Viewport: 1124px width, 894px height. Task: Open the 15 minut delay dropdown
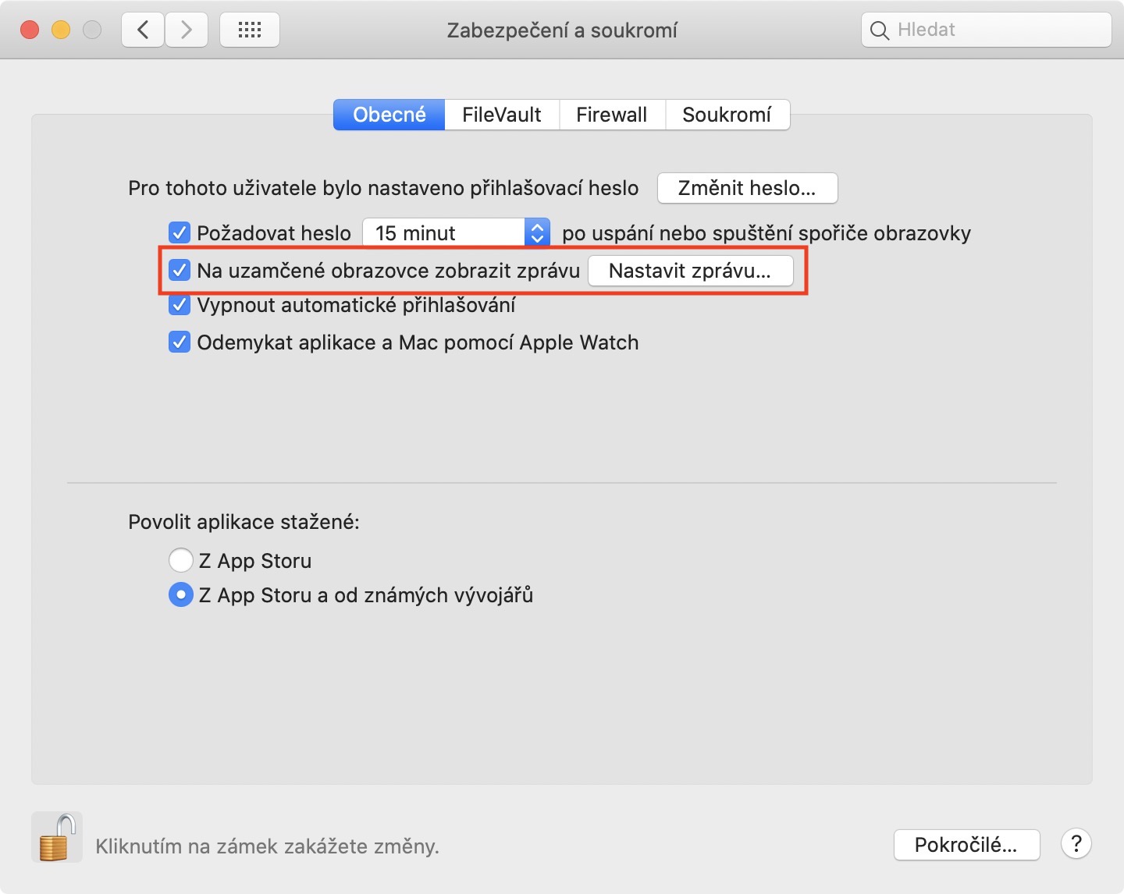[457, 232]
